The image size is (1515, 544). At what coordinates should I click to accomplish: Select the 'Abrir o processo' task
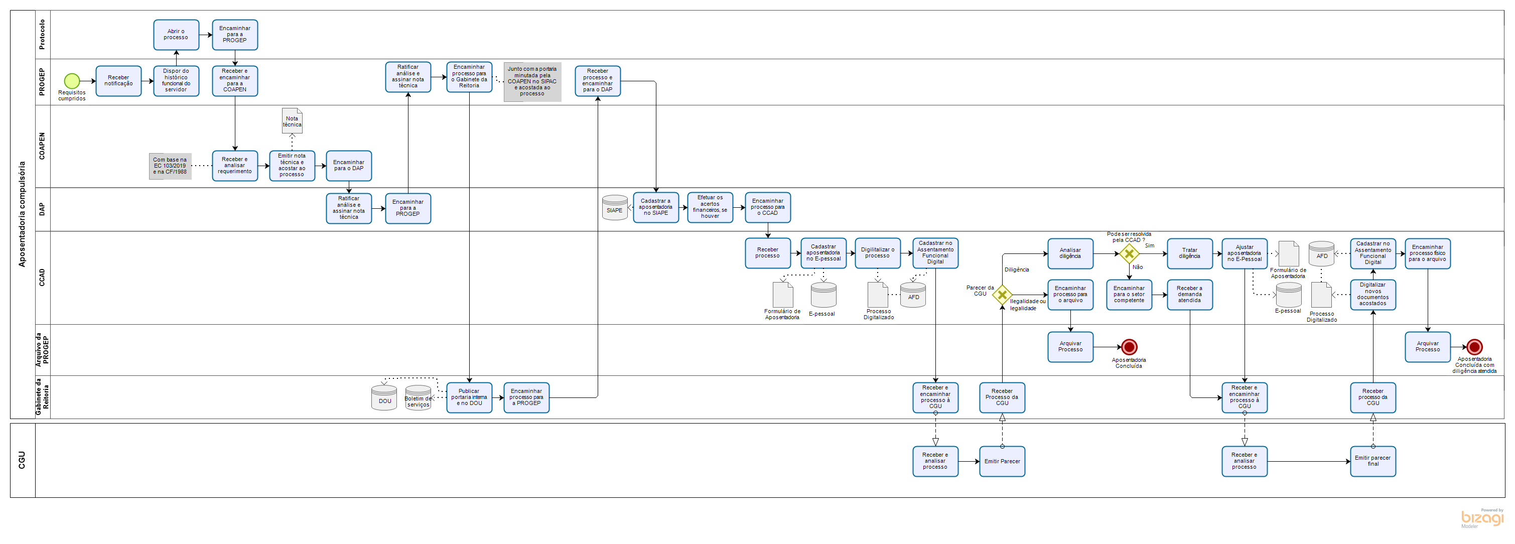click(176, 35)
